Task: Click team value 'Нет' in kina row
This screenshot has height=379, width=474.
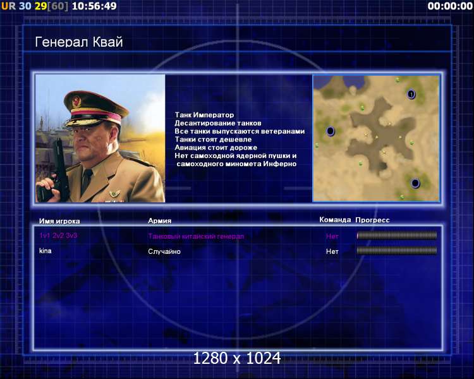Action: tap(332, 251)
